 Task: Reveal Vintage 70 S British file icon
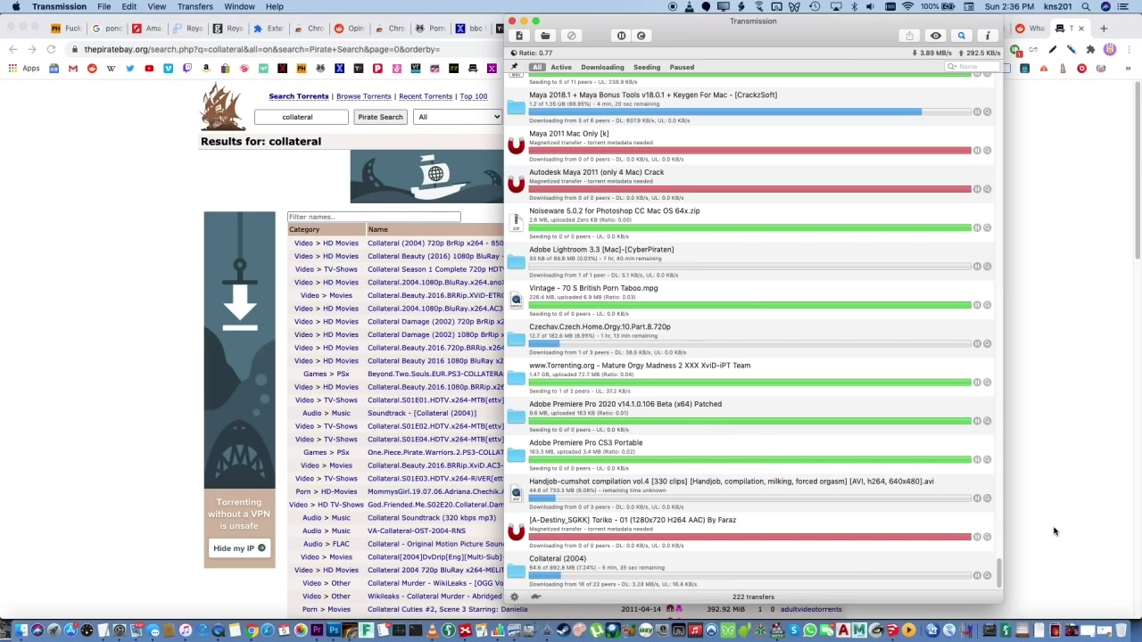[x=516, y=300]
